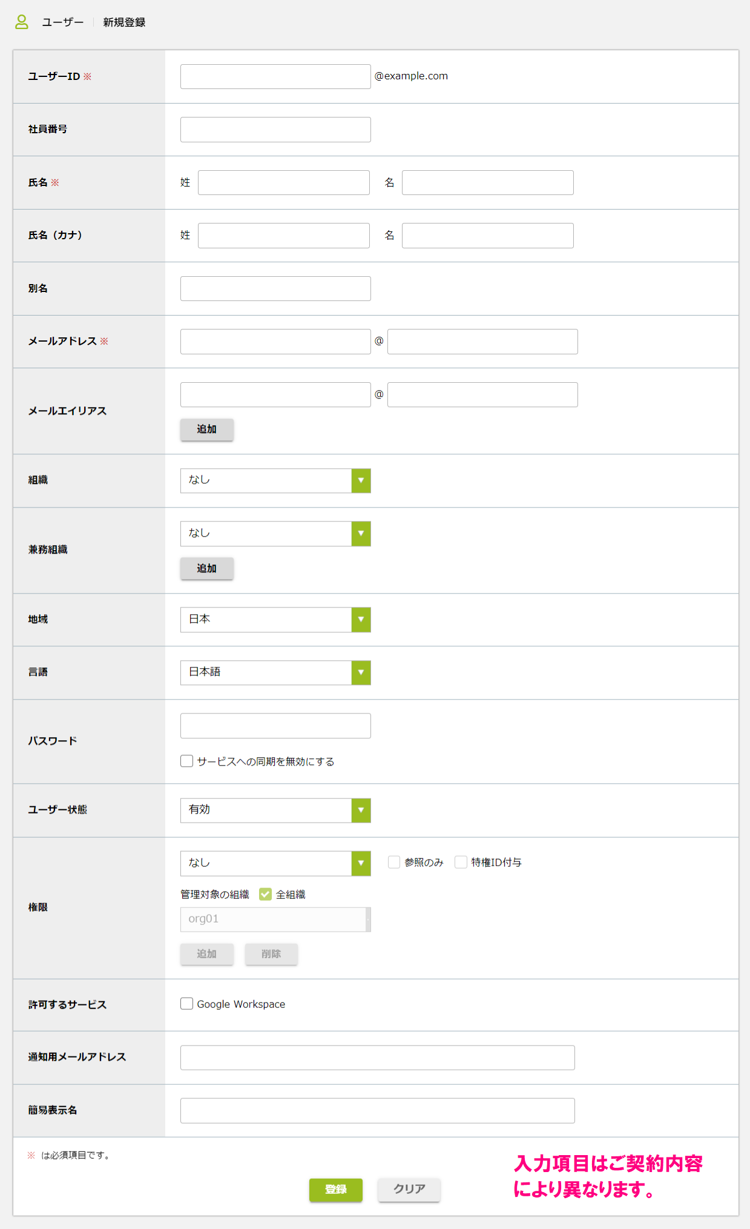Viewport: 750px width, 1229px height.
Task: Uncheck the 全組織 checkbox
Action: click(265, 894)
